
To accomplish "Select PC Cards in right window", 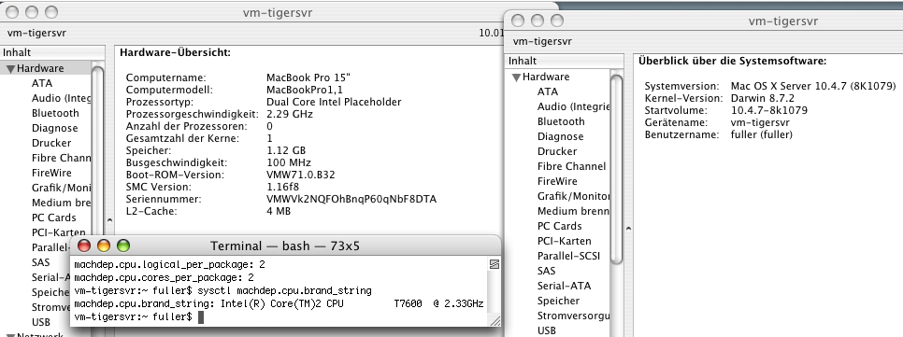I will (x=560, y=226).
